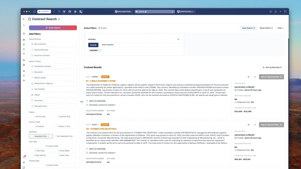301x169 pixels.
Task: Open Select awarded... combo box
Action: coord(140,45)
